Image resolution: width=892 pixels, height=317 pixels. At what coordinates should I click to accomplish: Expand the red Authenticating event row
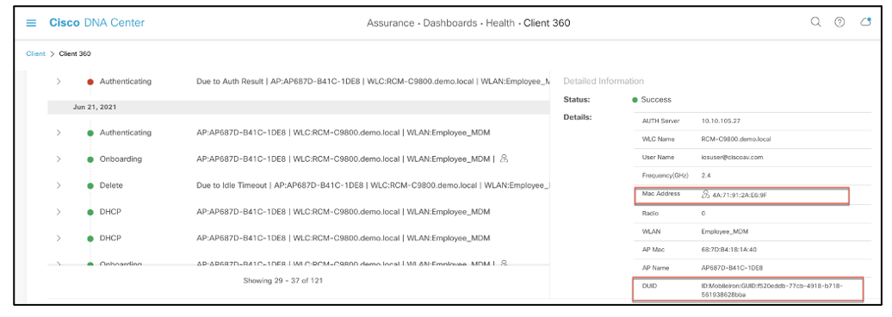point(59,81)
